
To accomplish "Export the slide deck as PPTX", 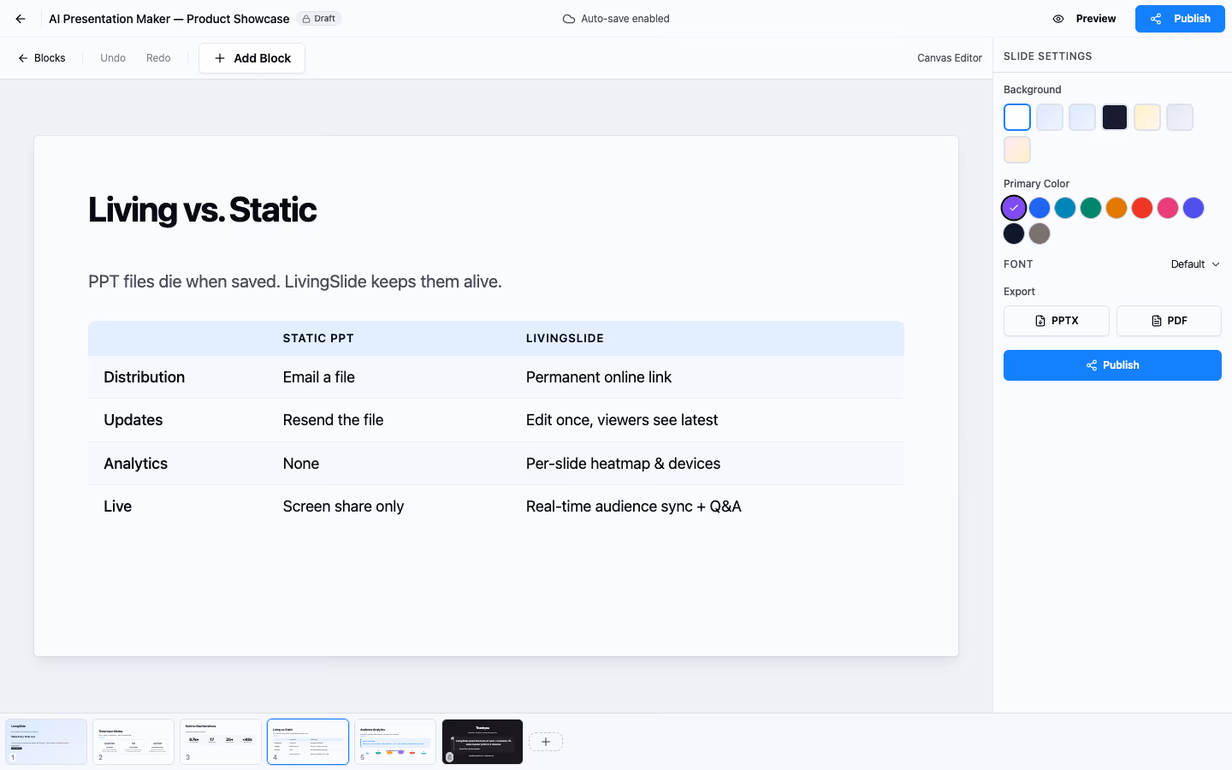I will [1057, 321].
